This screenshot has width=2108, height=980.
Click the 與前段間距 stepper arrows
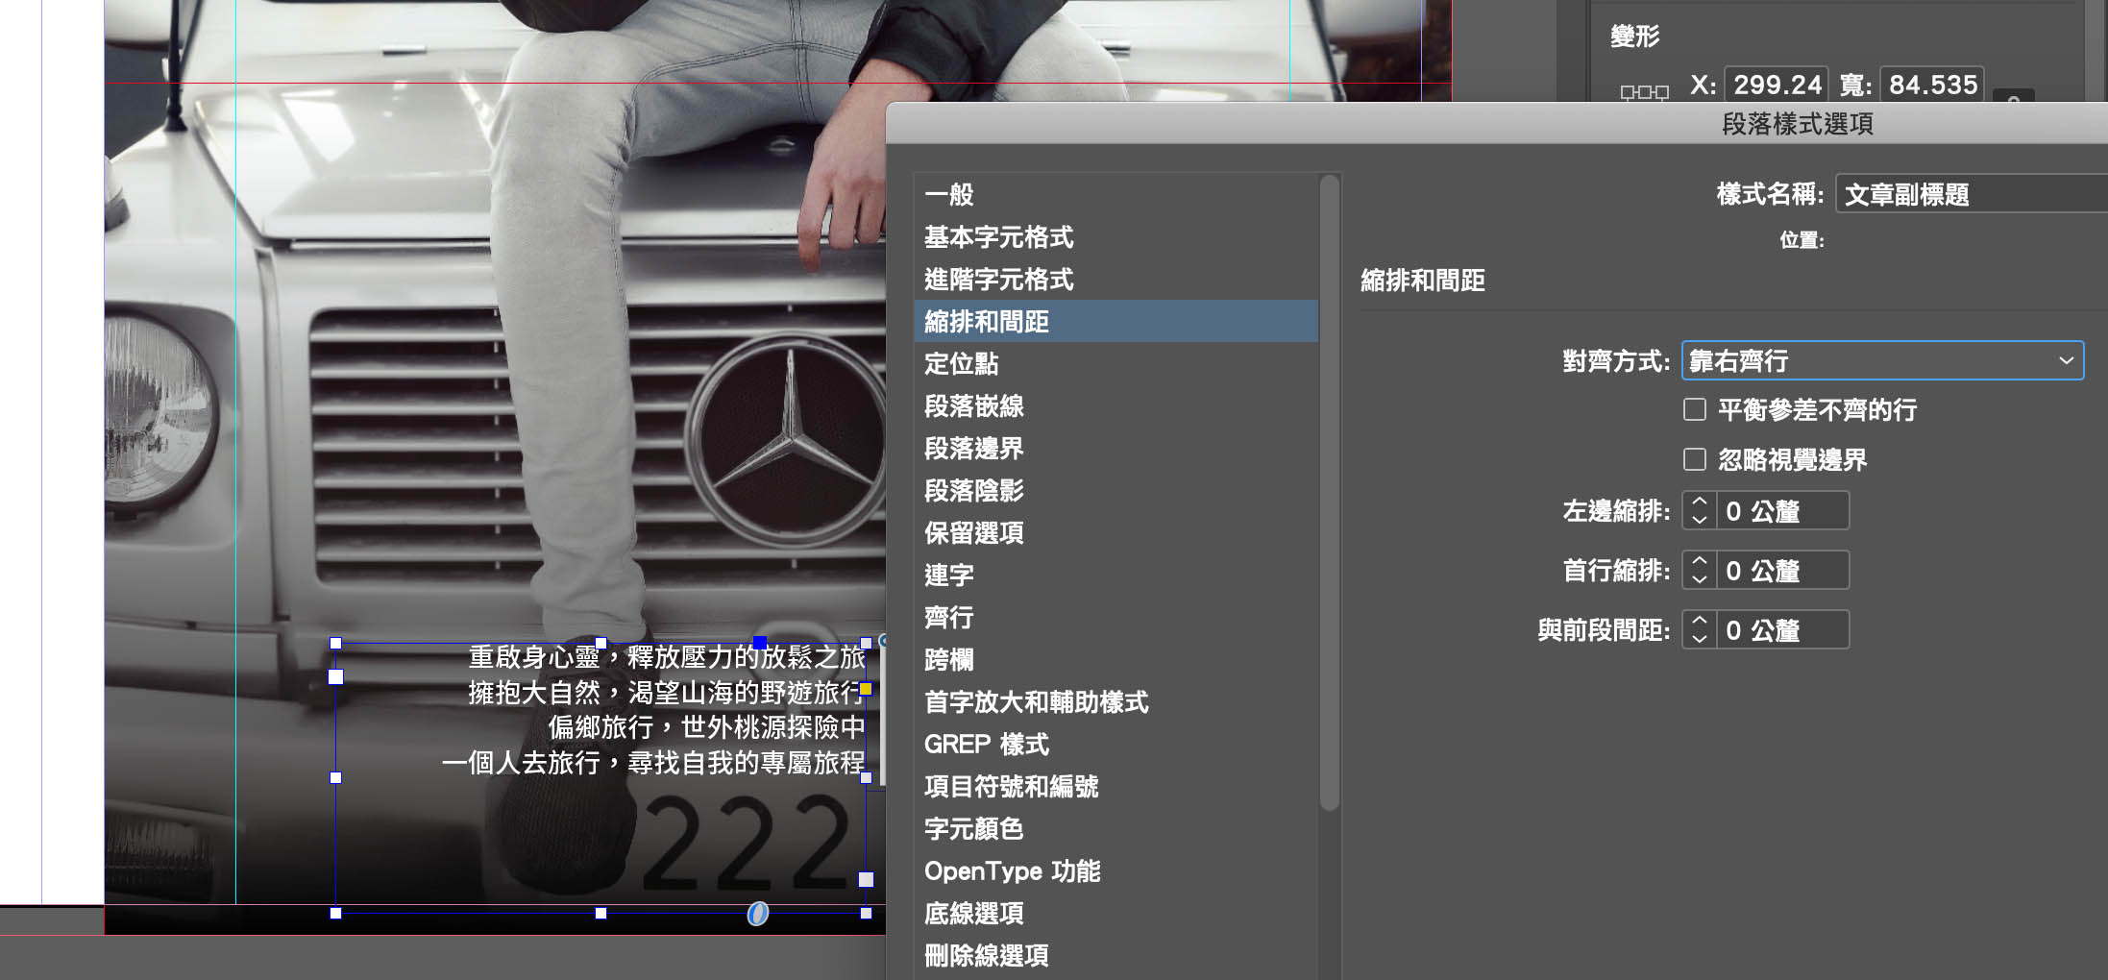click(x=1699, y=630)
